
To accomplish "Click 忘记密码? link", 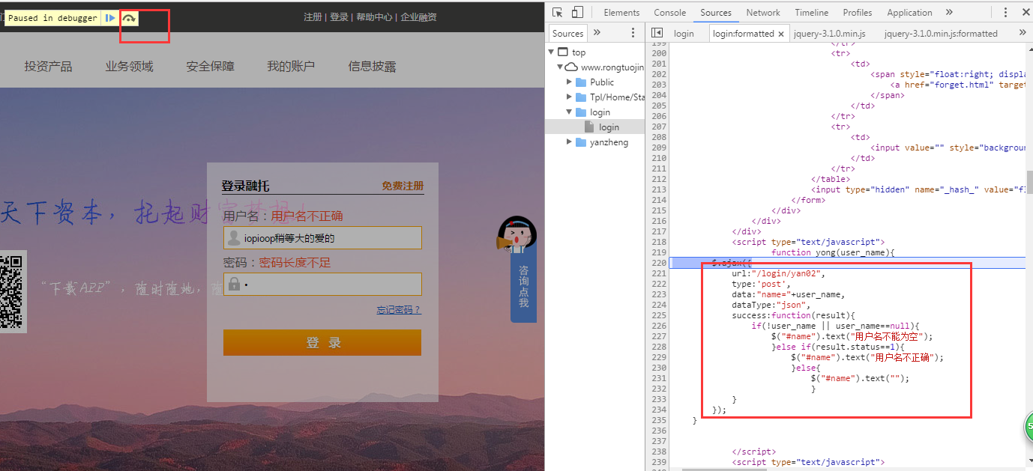I will [x=399, y=310].
